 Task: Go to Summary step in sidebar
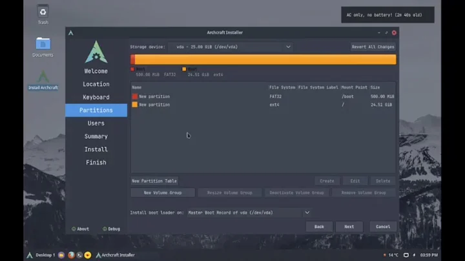(x=96, y=136)
